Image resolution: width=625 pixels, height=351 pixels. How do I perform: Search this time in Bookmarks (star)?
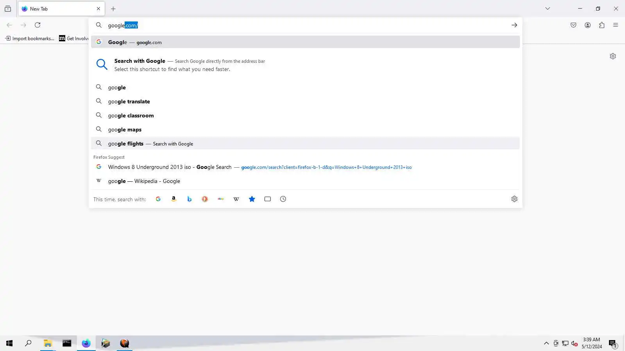pyautogui.click(x=252, y=199)
